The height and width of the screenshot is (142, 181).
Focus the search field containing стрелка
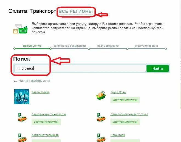pyautogui.click(x=80, y=68)
